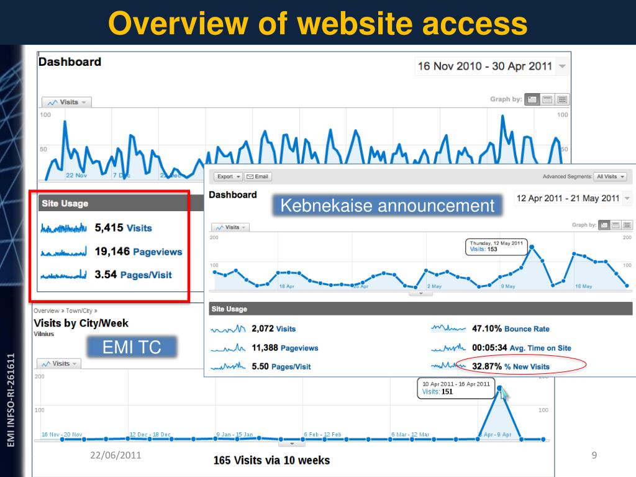Click the 11,388 Pageviews link

pyautogui.click(x=284, y=348)
